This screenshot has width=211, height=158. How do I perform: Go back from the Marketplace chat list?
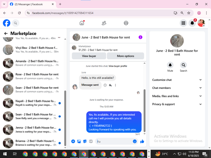6,33
